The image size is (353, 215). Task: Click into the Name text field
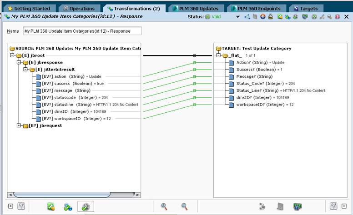coord(82,31)
